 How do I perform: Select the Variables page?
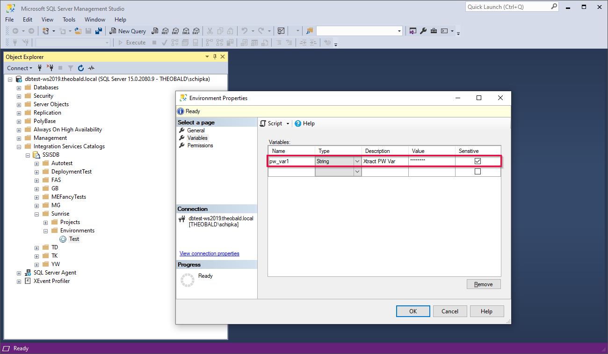[x=197, y=138]
